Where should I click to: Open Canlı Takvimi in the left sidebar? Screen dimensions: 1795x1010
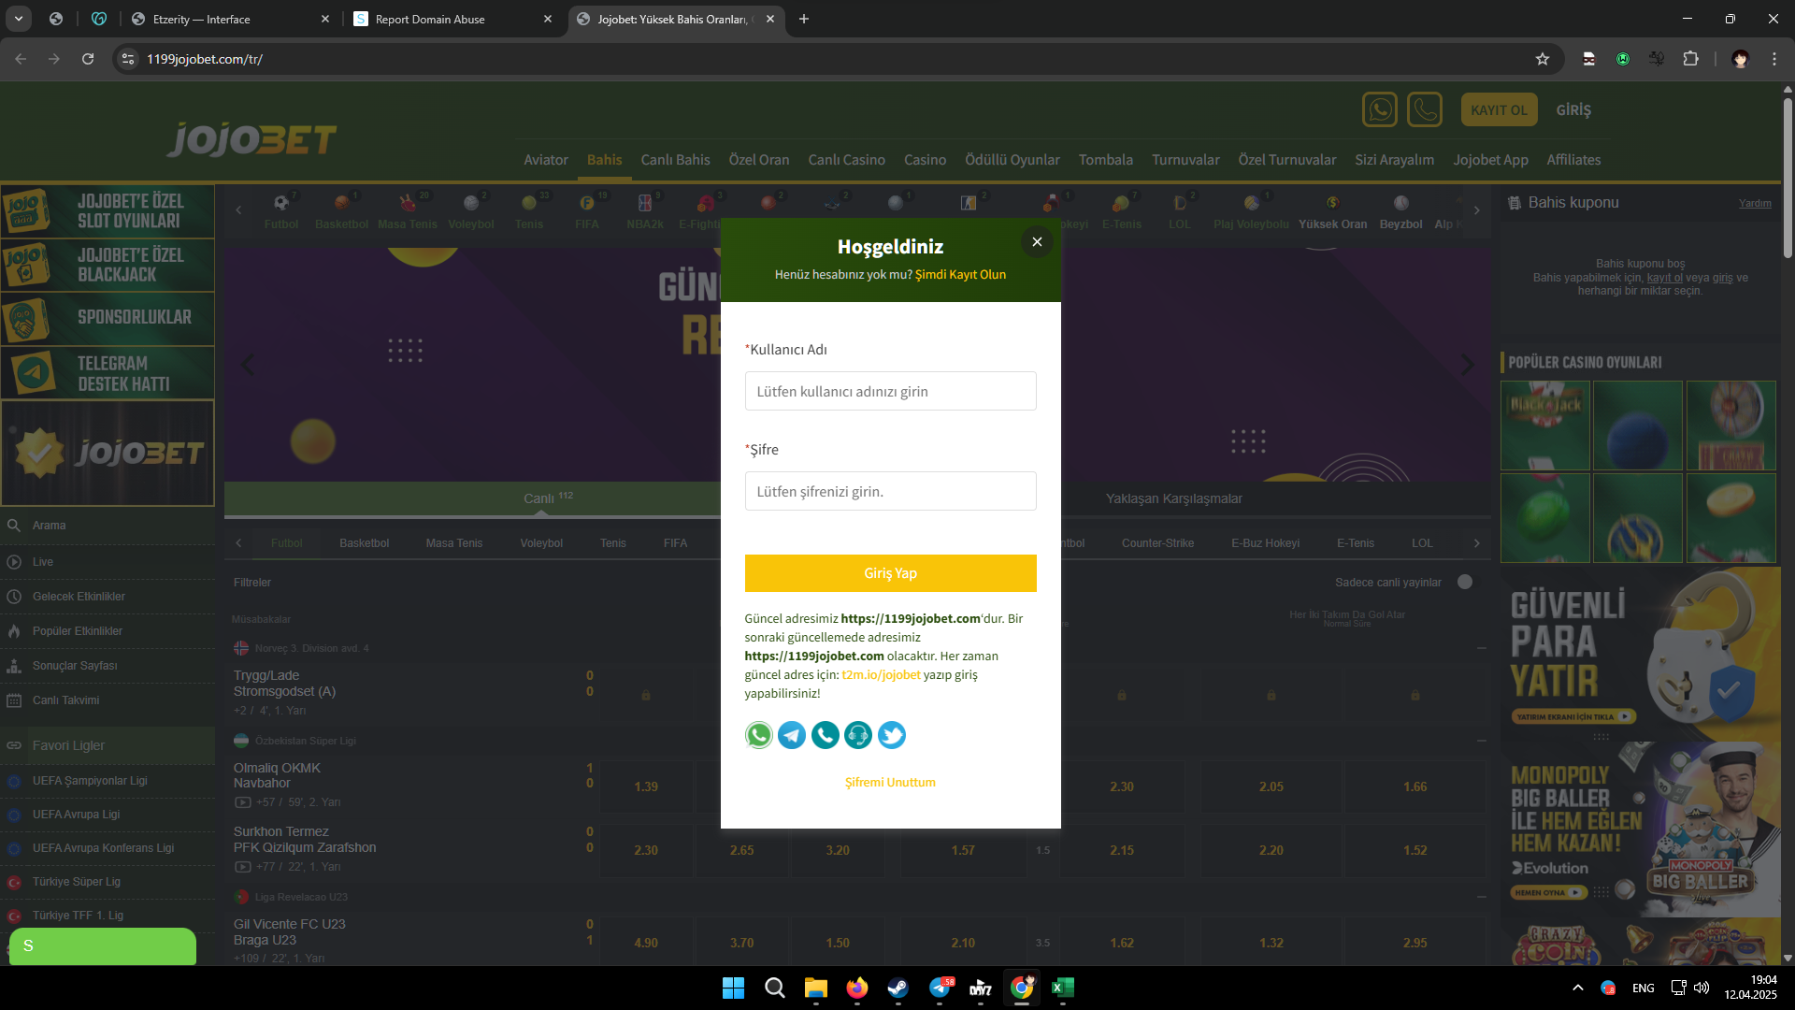[108, 700]
